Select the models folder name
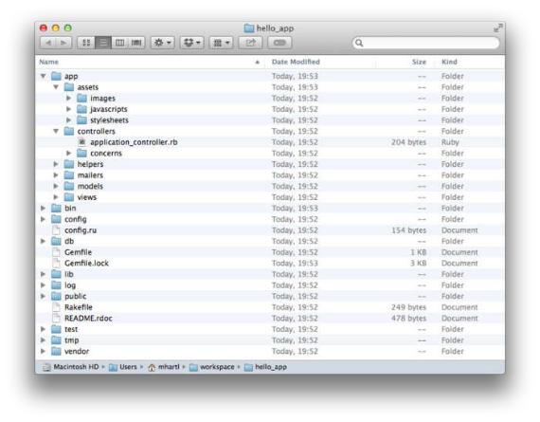540x422 pixels. coord(90,186)
